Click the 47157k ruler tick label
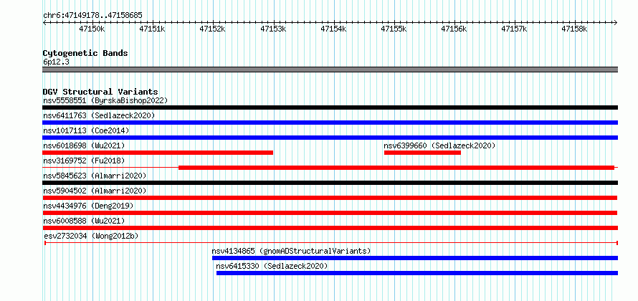The image size is (638, 301). [x=514, y=29]
